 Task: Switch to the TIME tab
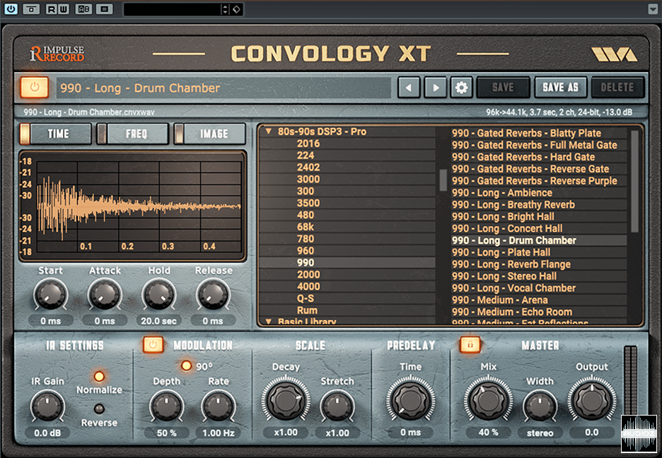pos(55,134)
